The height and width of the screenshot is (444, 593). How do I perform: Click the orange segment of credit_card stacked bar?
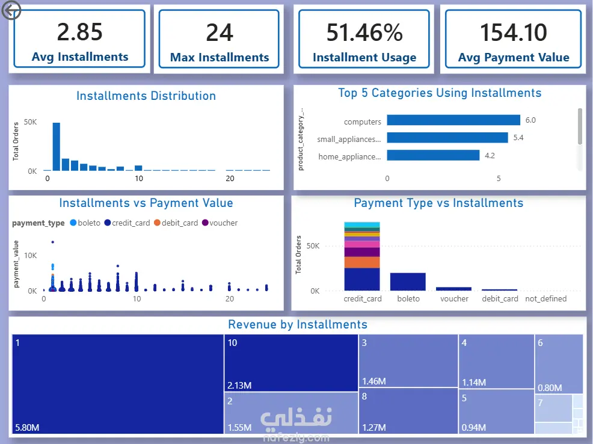click(362, 262)
